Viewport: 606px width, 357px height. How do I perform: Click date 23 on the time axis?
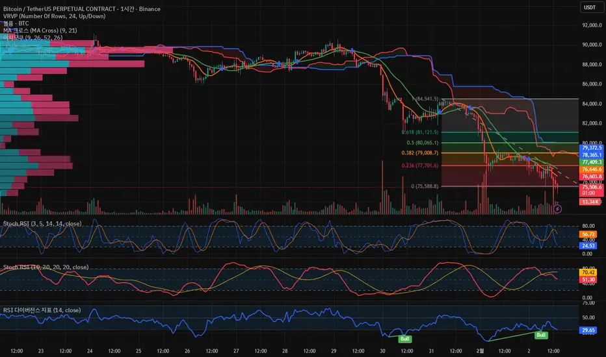tap(40, 351)
